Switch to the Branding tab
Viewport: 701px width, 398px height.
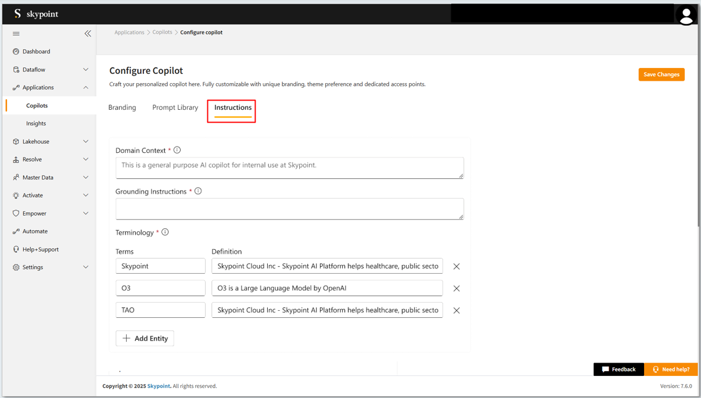tap(122, 107)
